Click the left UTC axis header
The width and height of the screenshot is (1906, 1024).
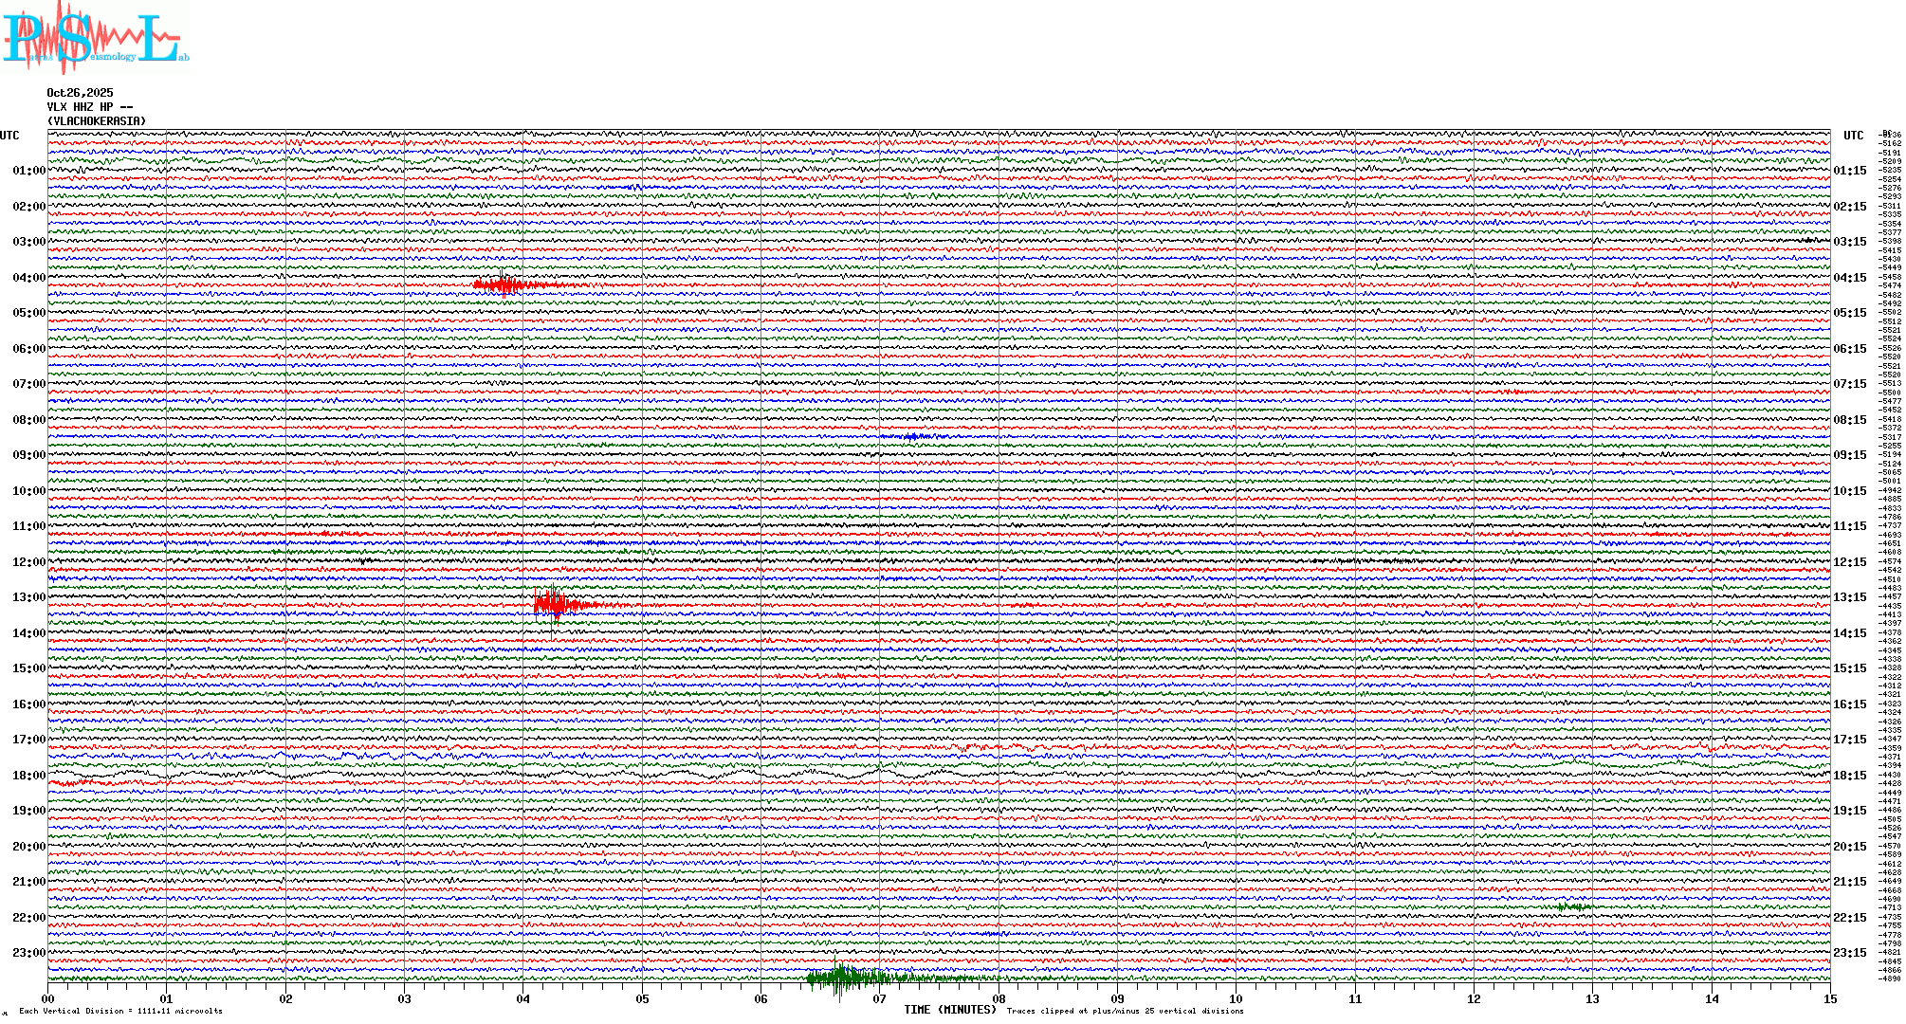(9, 136)
